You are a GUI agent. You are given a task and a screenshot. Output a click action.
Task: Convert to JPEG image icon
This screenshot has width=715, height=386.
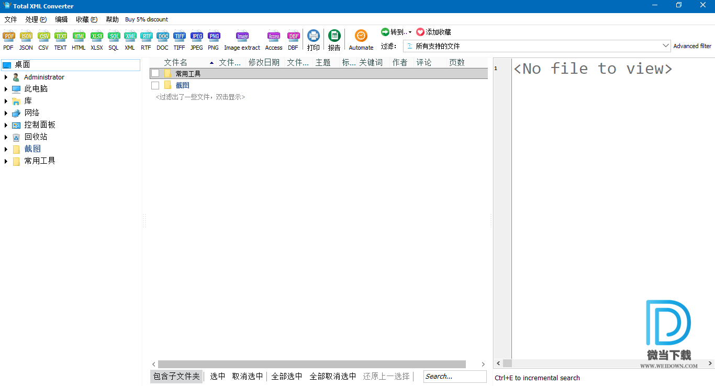point(197,37)
